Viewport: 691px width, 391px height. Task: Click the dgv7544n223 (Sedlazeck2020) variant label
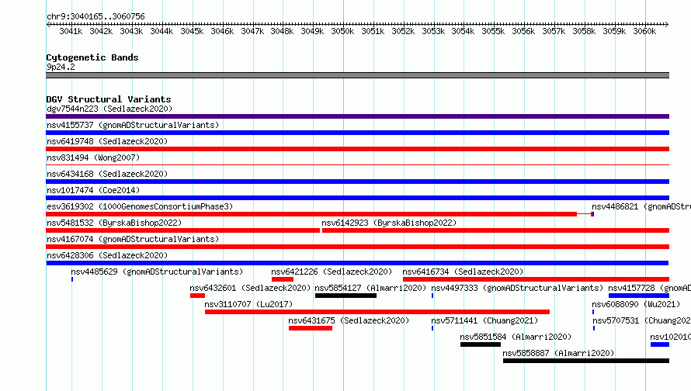tap(109, 109)
